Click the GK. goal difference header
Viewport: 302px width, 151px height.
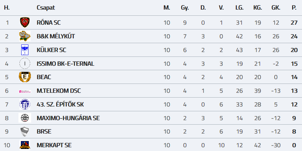pos(276,8)
